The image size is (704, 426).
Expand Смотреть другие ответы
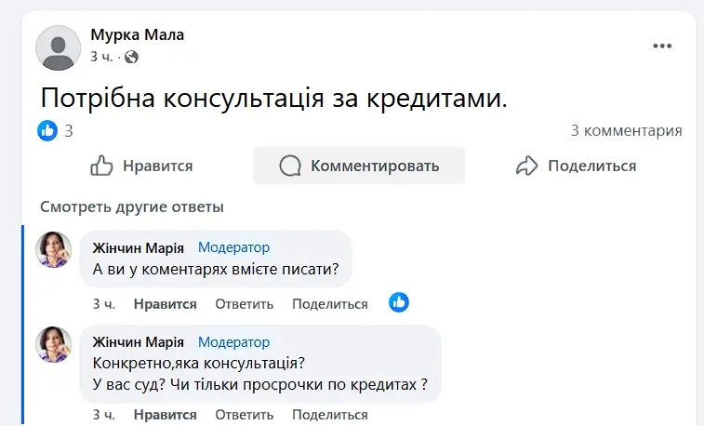[132, 206]
